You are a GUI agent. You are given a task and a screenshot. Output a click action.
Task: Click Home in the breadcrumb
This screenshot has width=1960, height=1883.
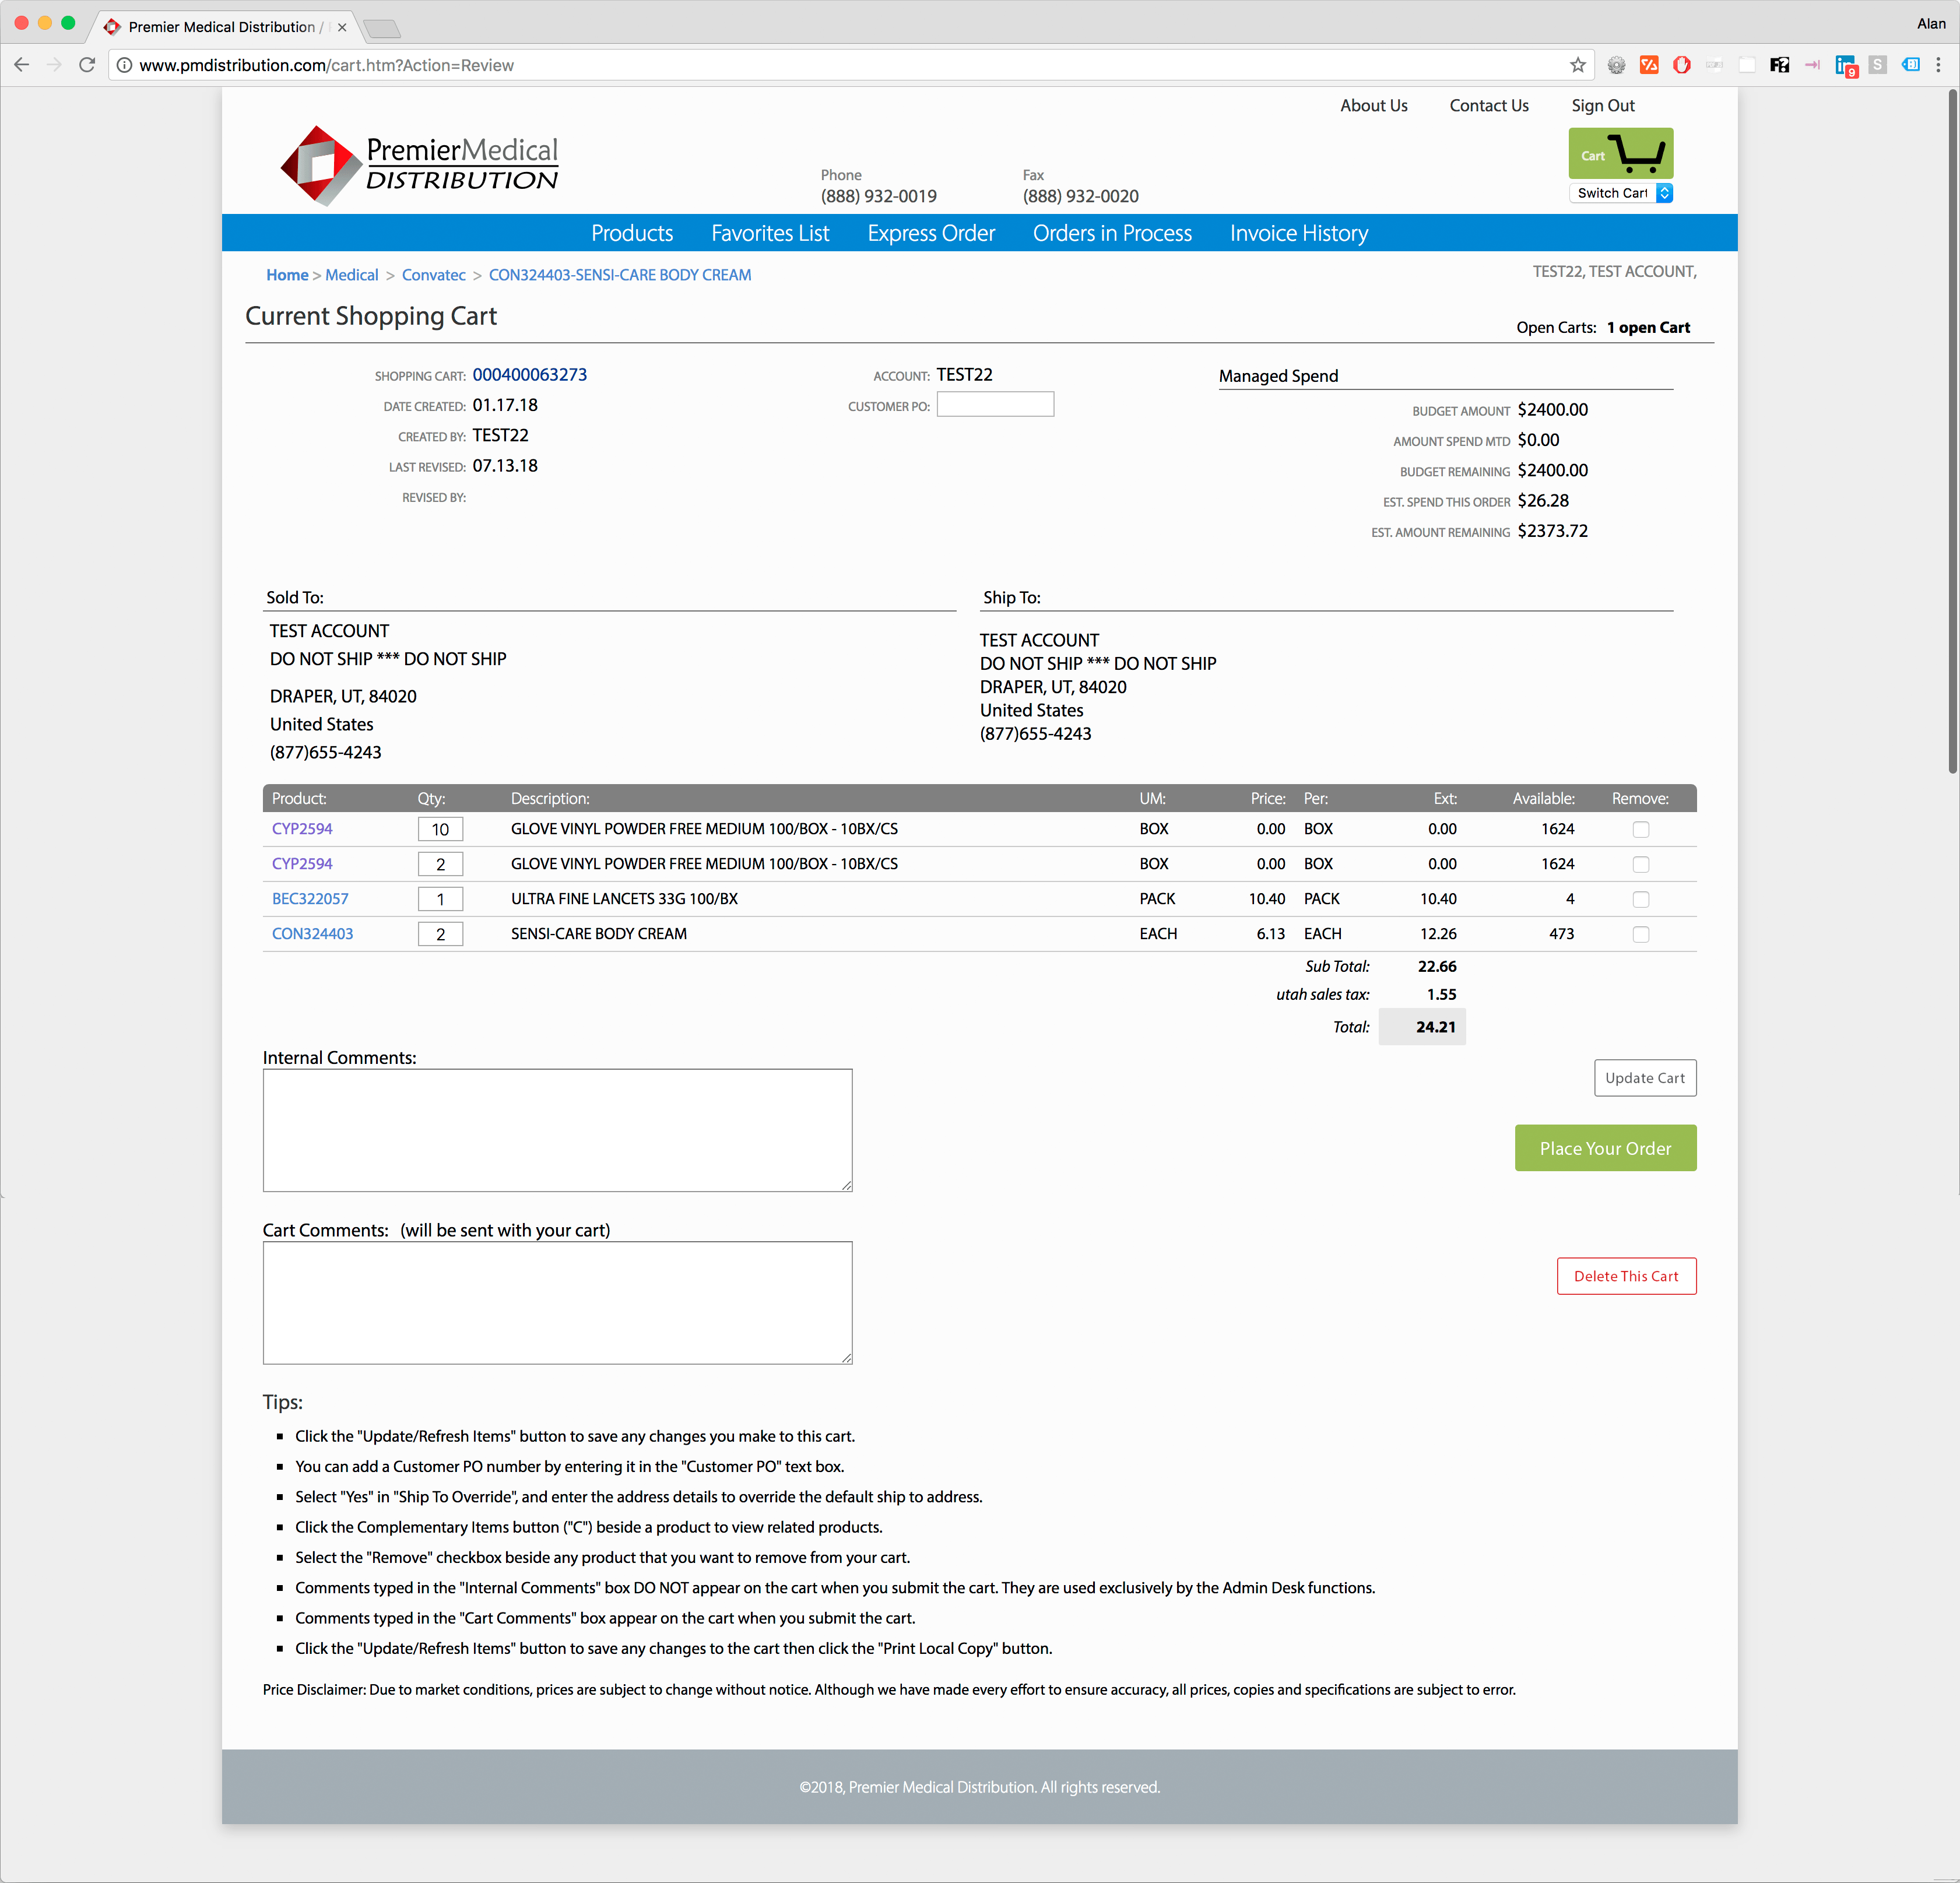pyautogui.click(x=287, y=275)
